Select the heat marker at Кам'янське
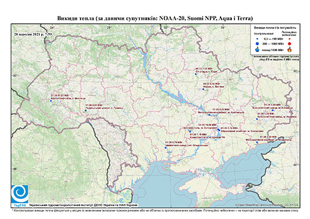310x219 pixels. point(209,115)
